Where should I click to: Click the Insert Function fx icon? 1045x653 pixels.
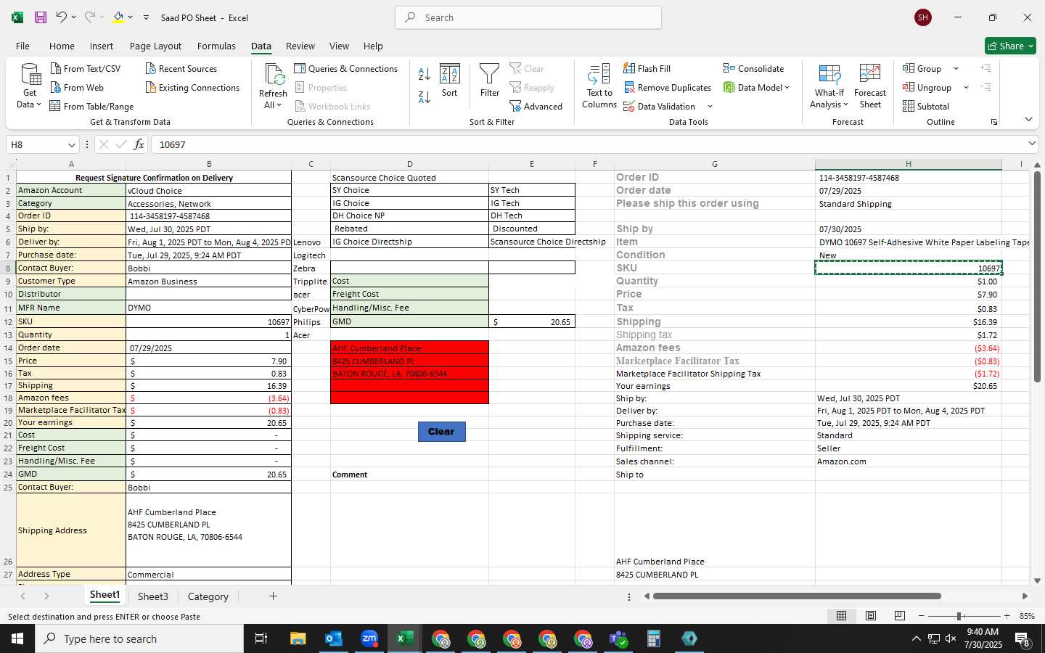pyautogui.click(x=139, y=144)
